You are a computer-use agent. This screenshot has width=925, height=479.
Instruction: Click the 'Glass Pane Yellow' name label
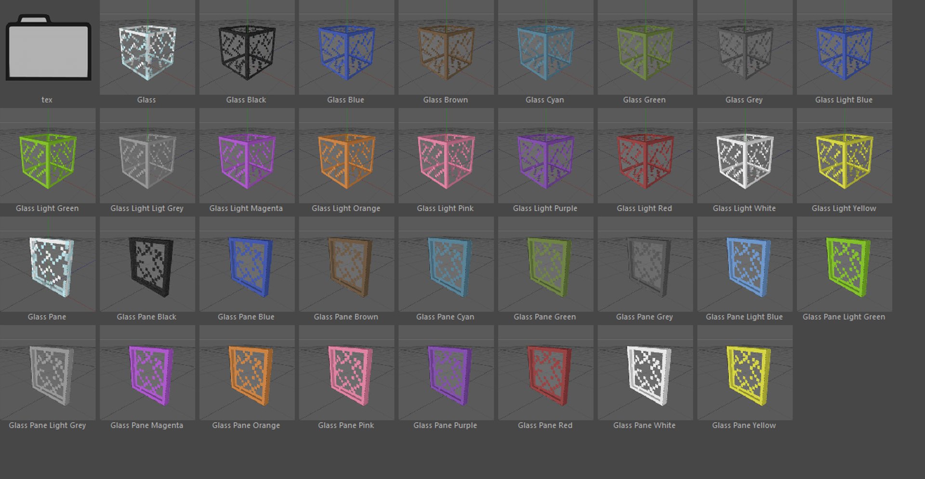pos(744,425)
